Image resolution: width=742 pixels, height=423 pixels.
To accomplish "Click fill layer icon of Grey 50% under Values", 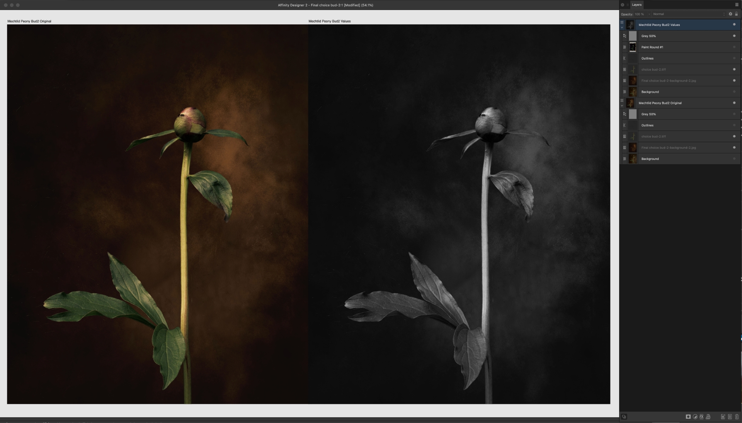I will [x=625, y=36].
